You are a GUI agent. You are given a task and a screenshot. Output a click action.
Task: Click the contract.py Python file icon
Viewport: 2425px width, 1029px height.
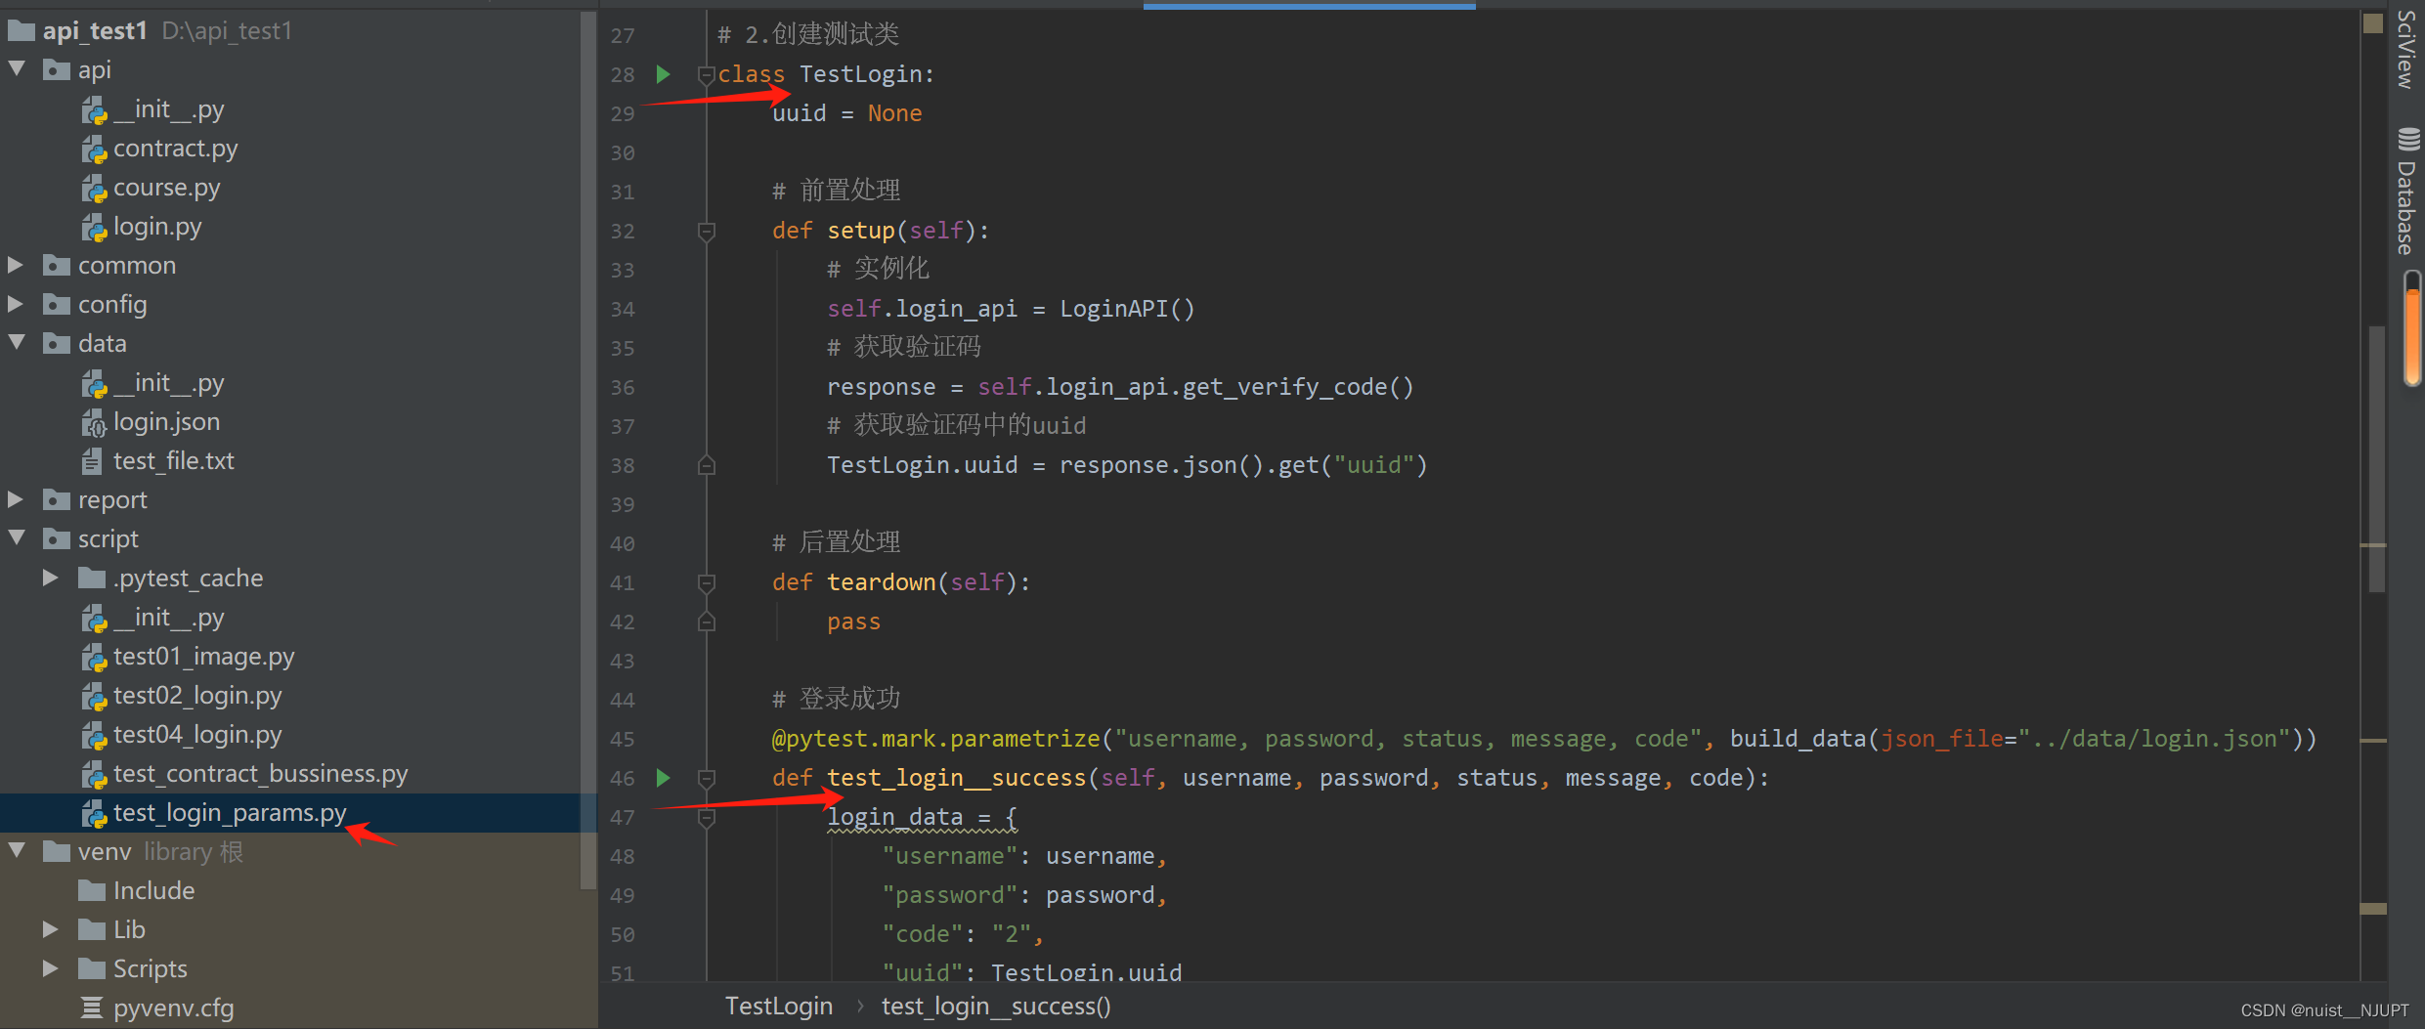point(94,150)
